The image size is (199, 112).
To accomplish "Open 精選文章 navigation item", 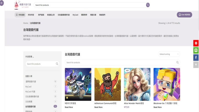I will (93, 15).
